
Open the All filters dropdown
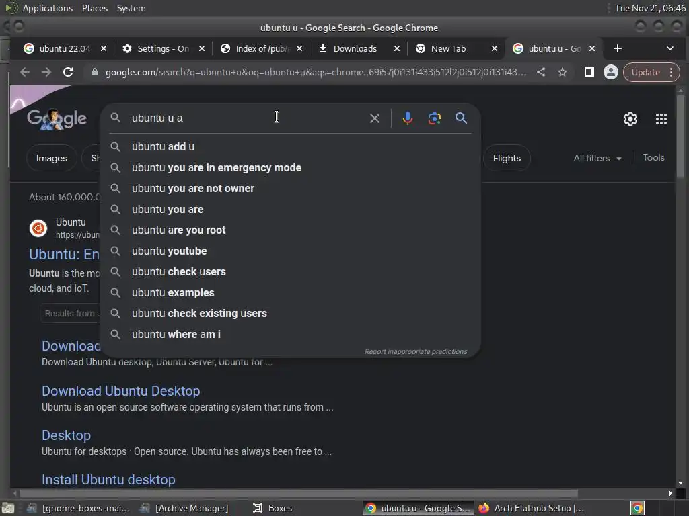(597, 158)
